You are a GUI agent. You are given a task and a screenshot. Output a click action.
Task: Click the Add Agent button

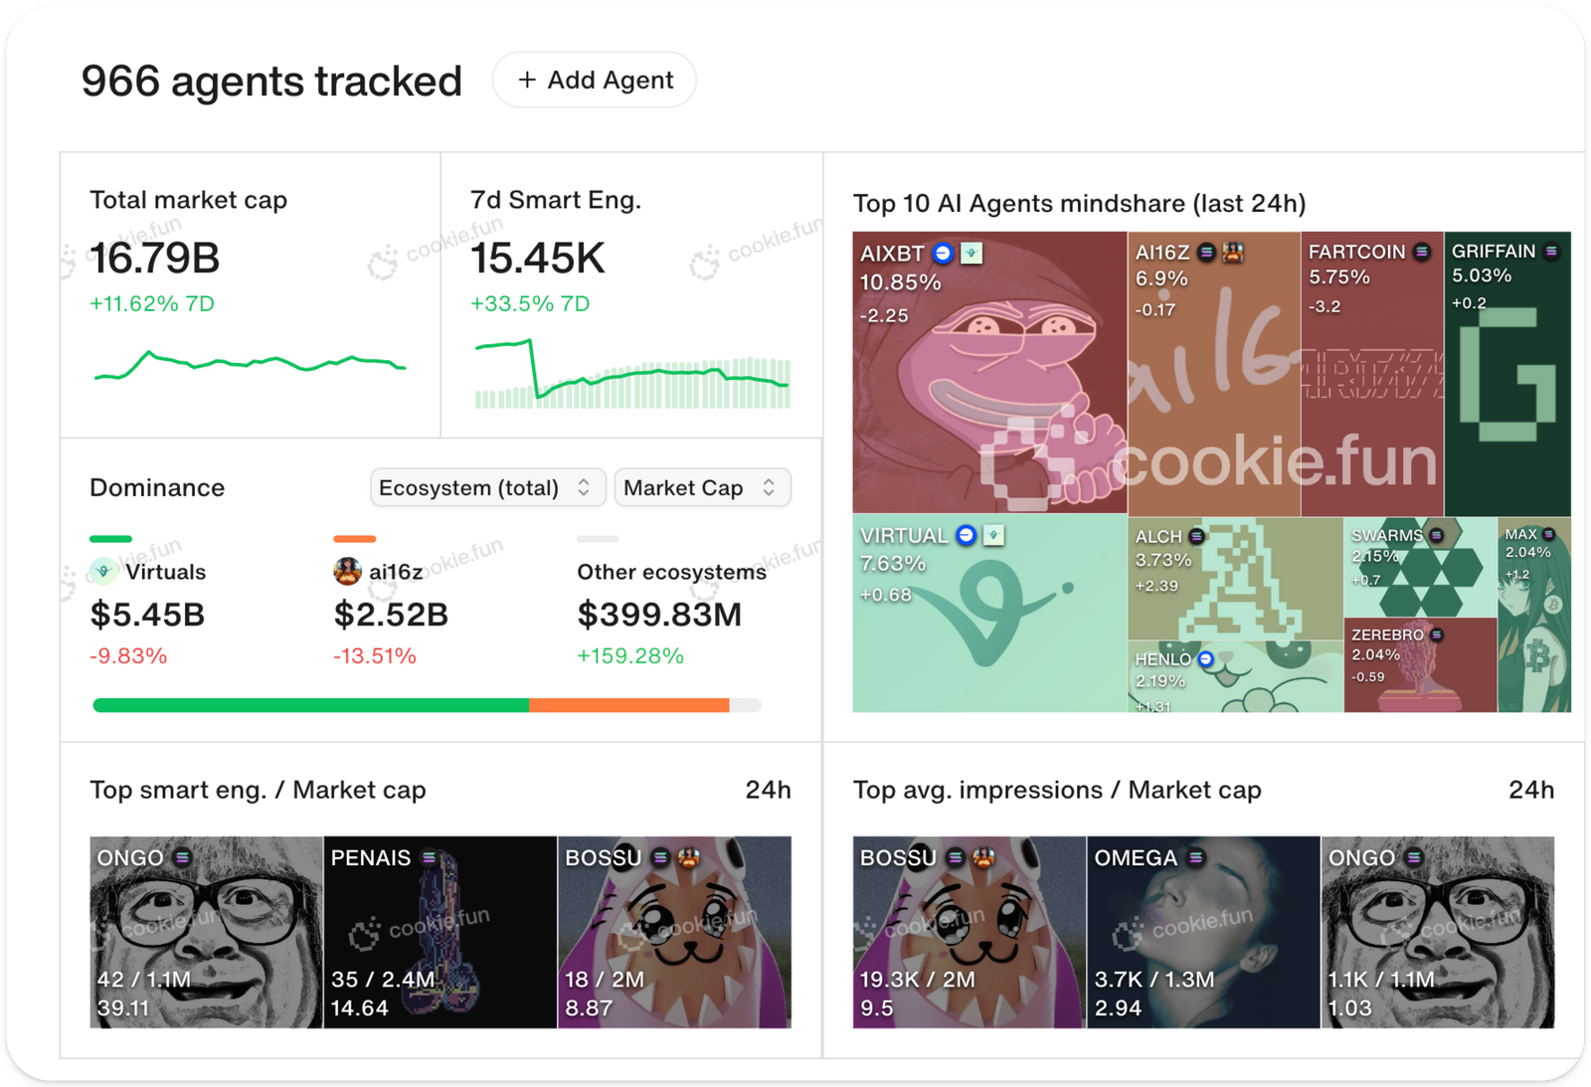coord(594,80)
